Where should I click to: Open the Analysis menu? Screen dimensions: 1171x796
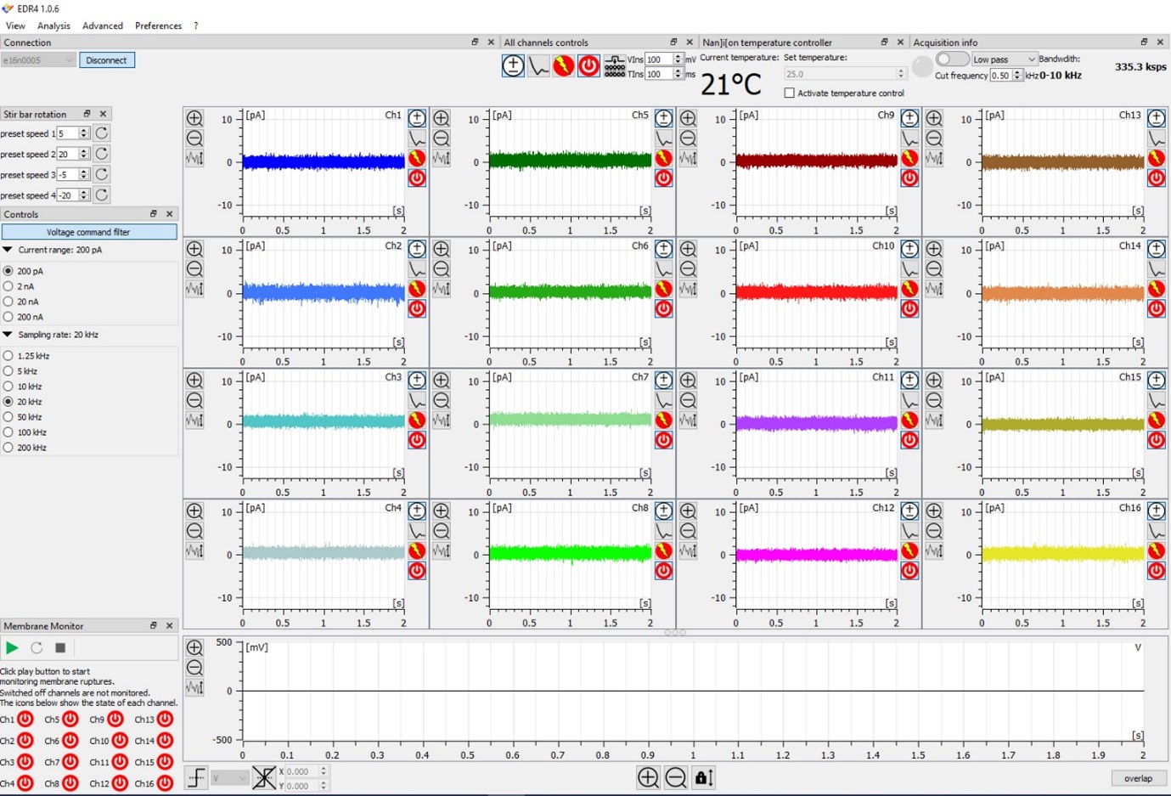(x=53, y=25)
